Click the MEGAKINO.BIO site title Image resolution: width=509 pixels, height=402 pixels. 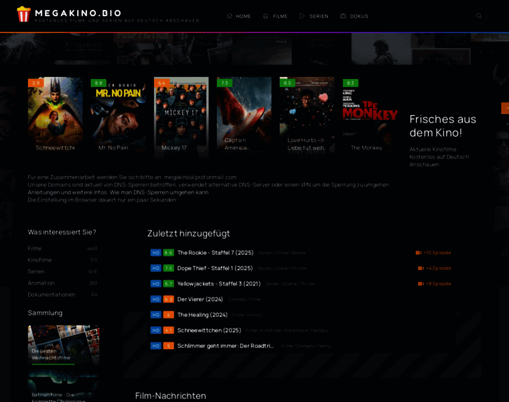tap(78, 13)
